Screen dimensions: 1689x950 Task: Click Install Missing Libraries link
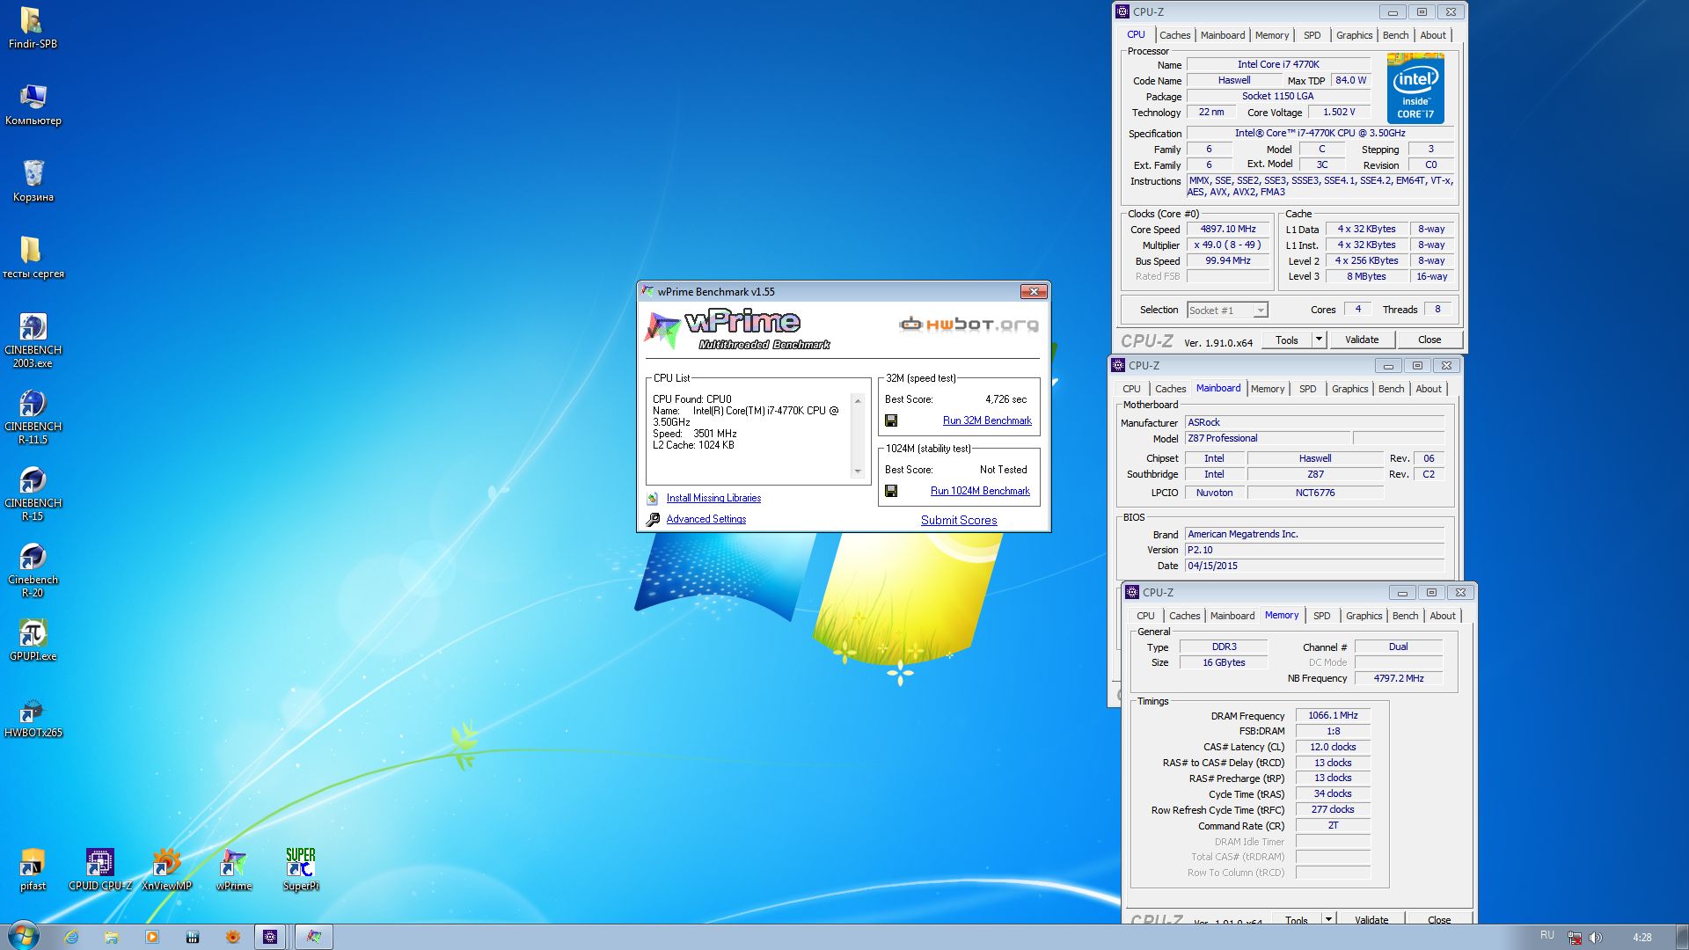point(713,498)
